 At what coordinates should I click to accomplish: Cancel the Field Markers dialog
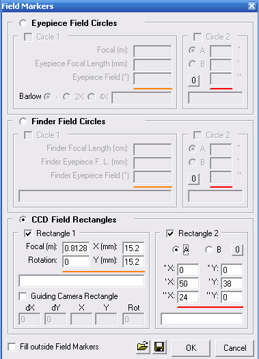(x=234, y=348)
